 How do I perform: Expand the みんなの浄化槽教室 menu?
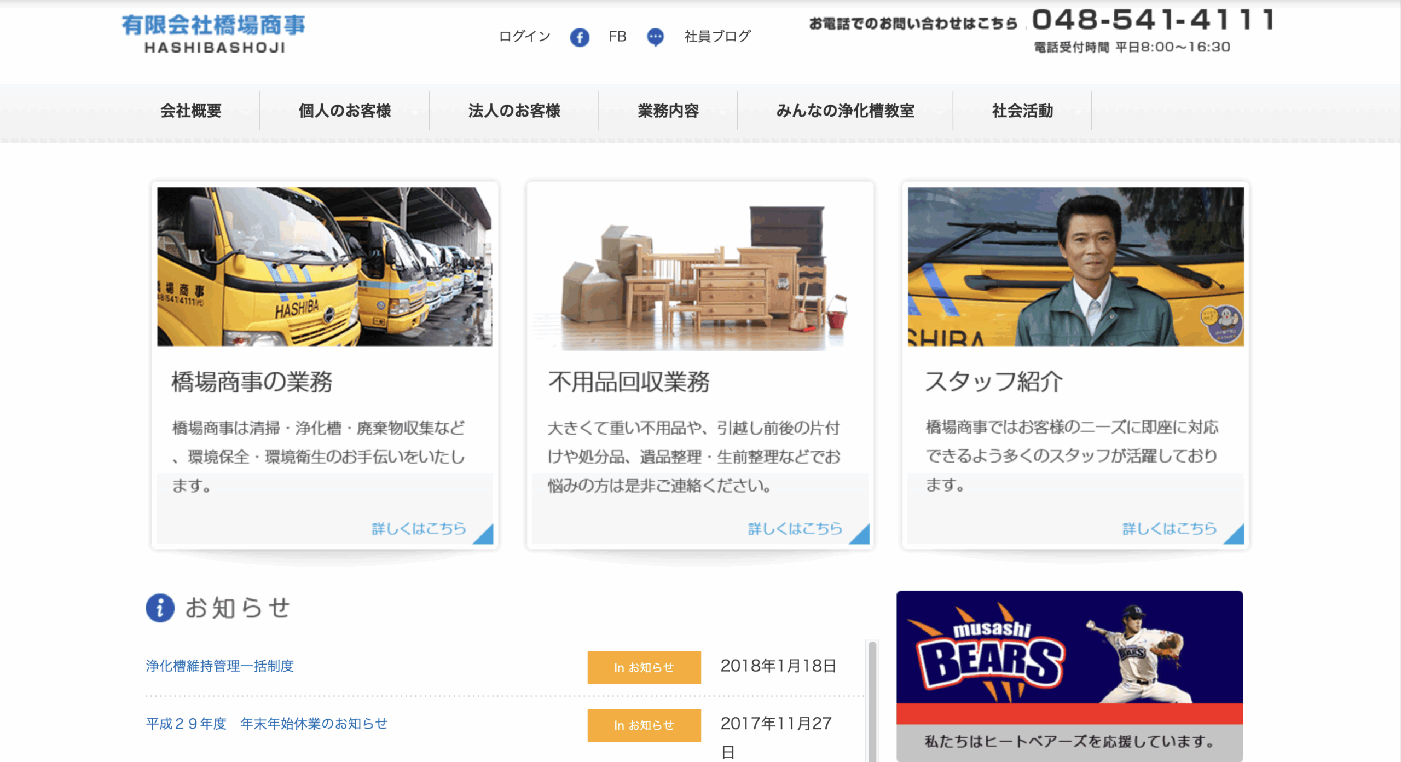[845, 111]
